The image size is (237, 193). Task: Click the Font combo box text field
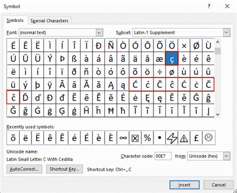click(x=57, y=32)
